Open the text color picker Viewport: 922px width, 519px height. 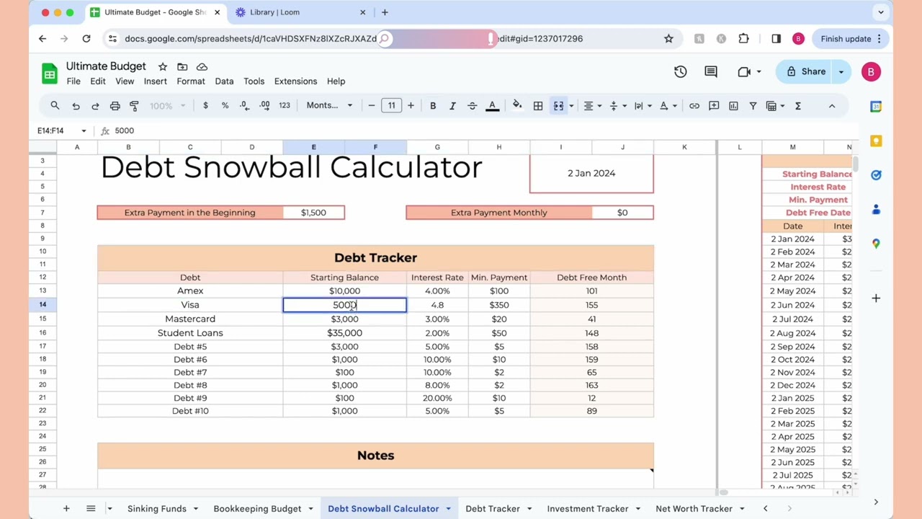click(492, 106)
